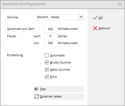Click the refresh arrows icon for Sprachen laden

37,96
